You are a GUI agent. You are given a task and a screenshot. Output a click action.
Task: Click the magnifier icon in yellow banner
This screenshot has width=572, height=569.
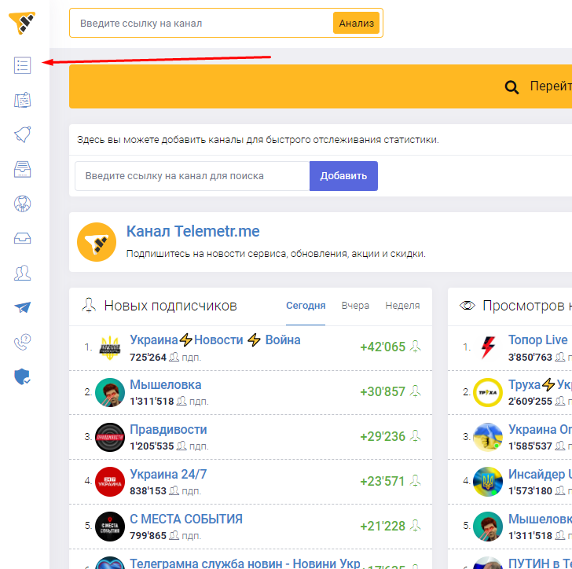pos(511,87)
